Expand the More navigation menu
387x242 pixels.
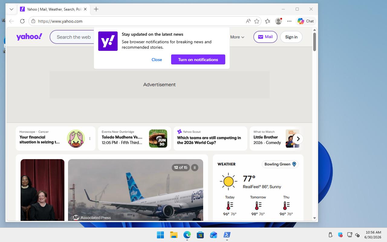pos(237,37)
